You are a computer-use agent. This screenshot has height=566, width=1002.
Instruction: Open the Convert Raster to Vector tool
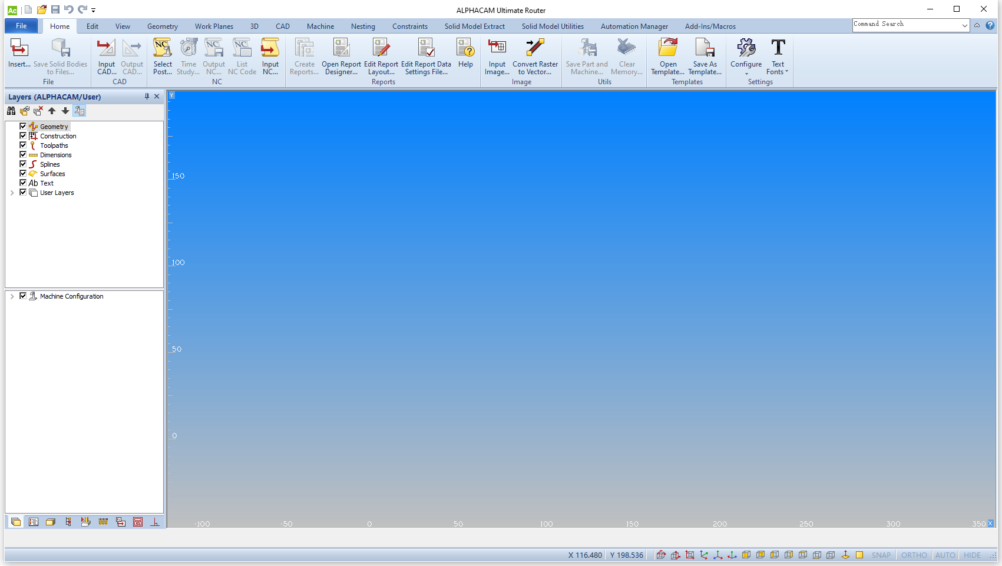coord(535,57)
